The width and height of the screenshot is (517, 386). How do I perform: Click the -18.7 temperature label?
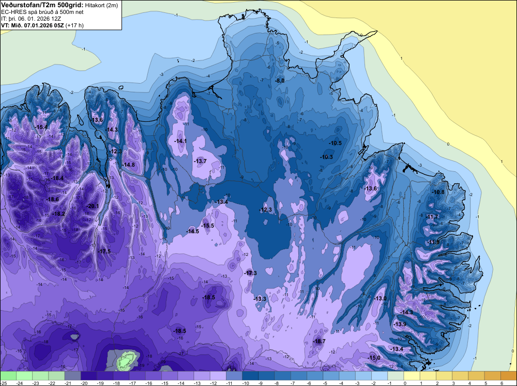click(x=319, y=341)
